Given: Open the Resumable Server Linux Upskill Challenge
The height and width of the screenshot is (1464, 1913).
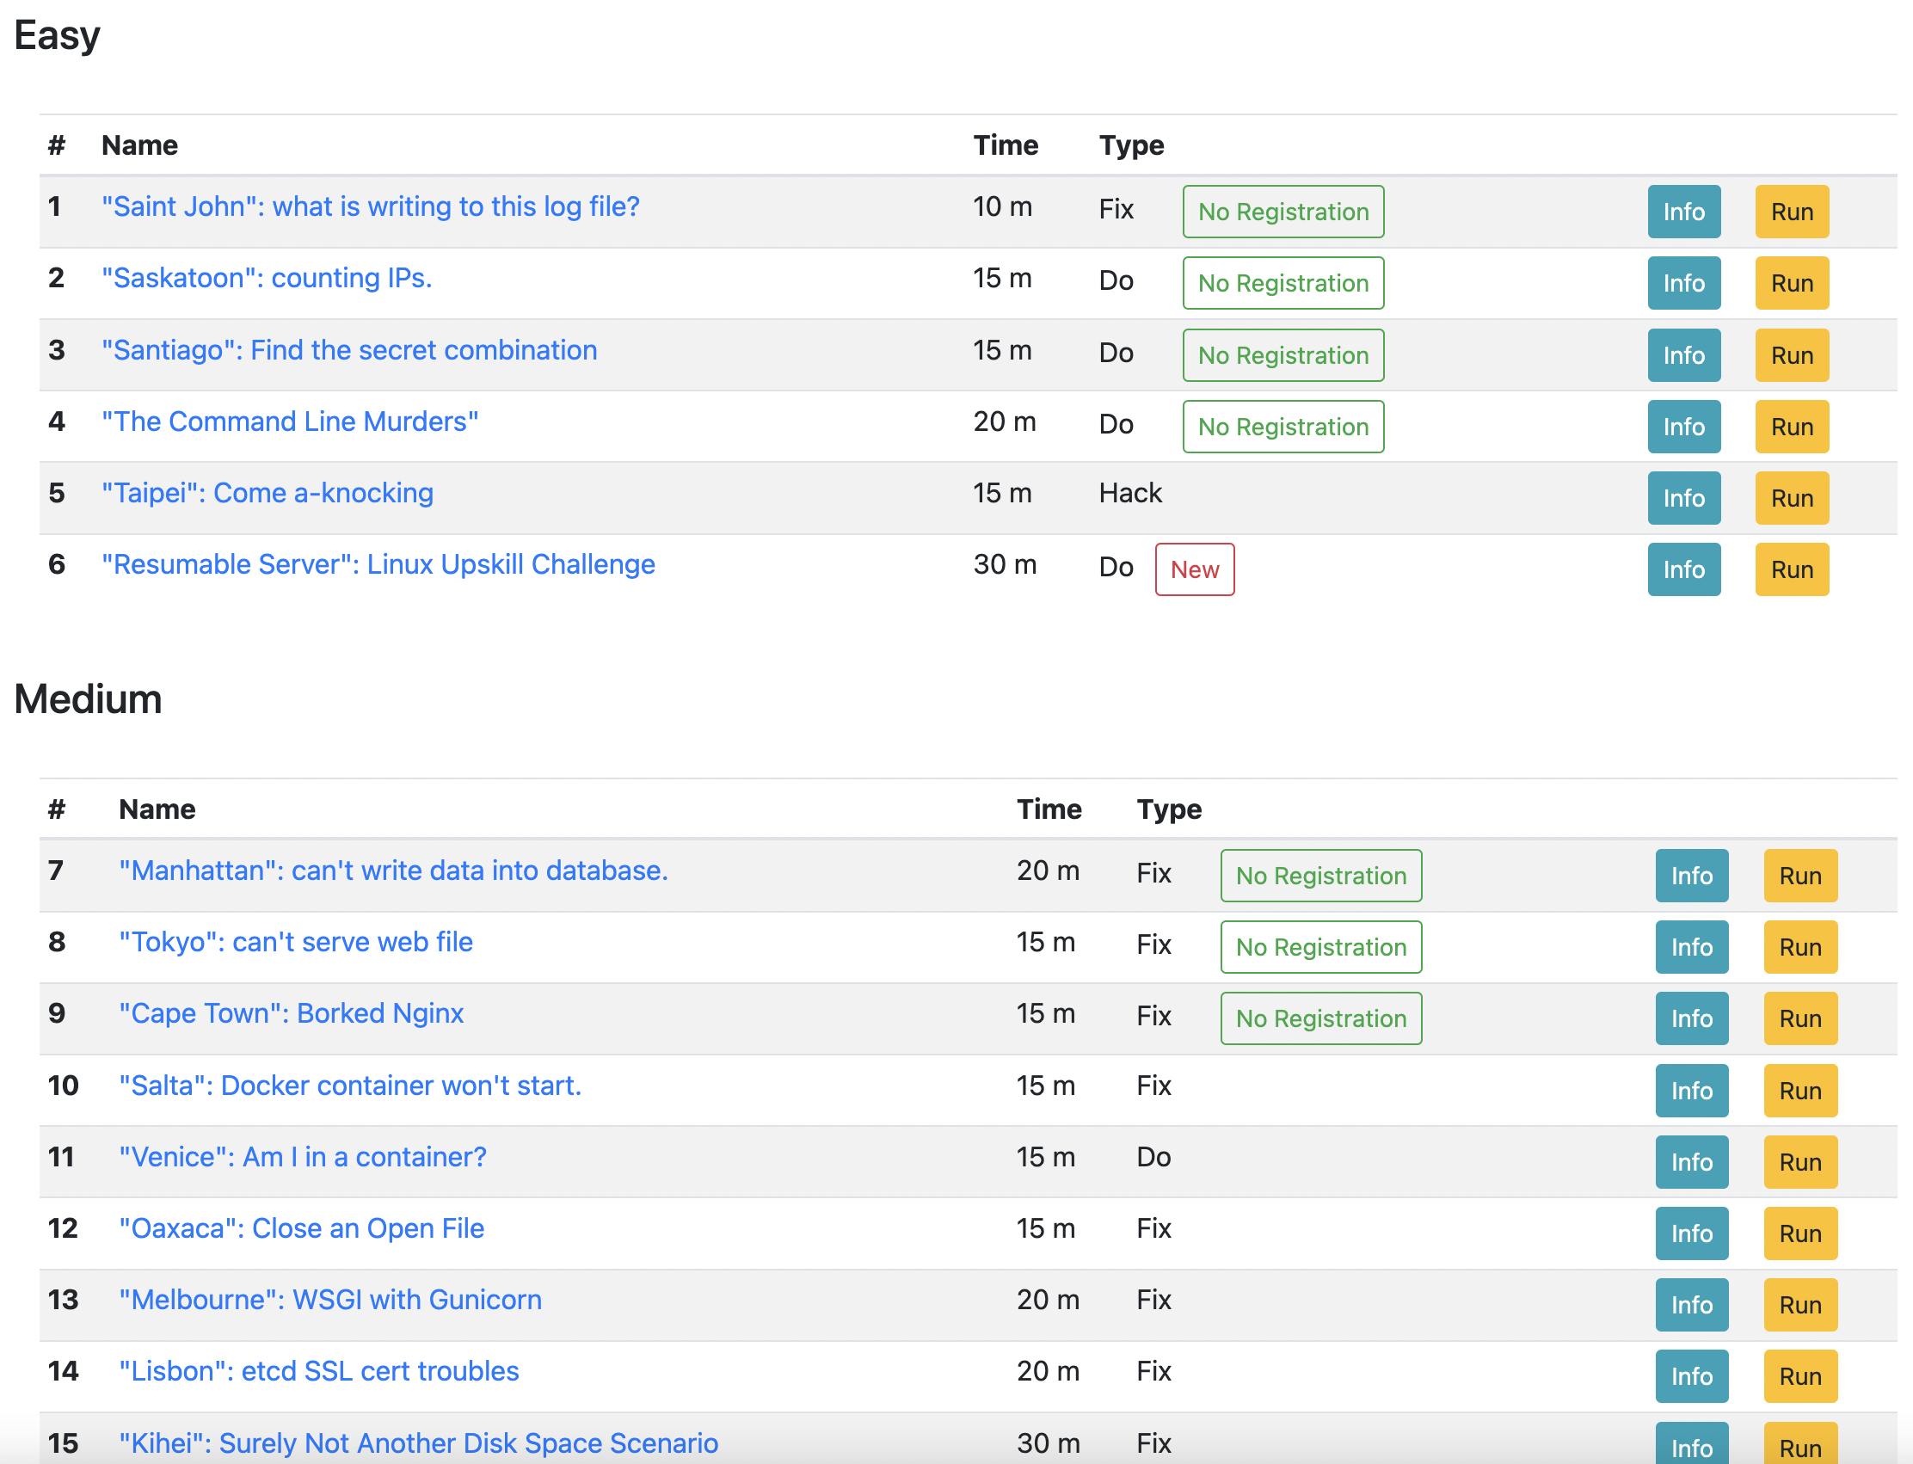Looking at the screenshot, I should (378, 563).
